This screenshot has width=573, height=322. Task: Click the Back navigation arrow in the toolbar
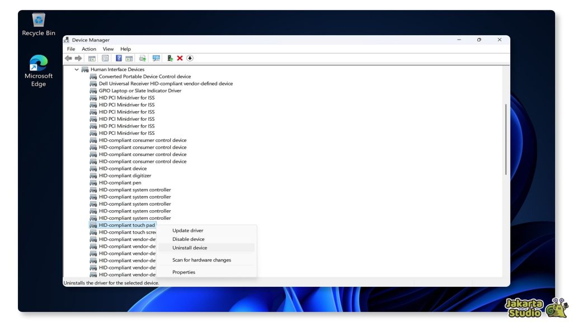(68, 58)
